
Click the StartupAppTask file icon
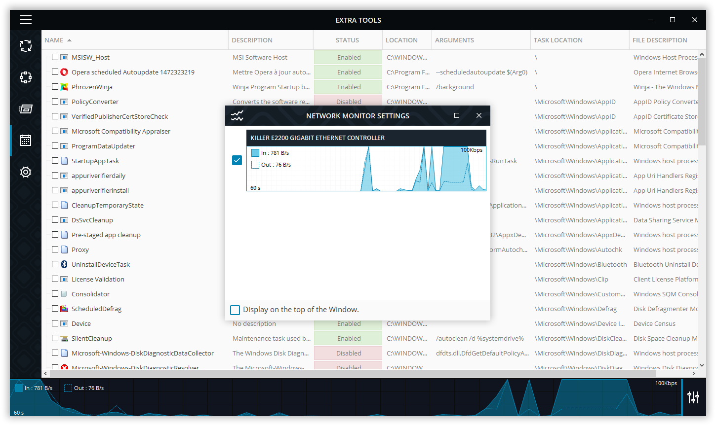[x=64, y=161]
